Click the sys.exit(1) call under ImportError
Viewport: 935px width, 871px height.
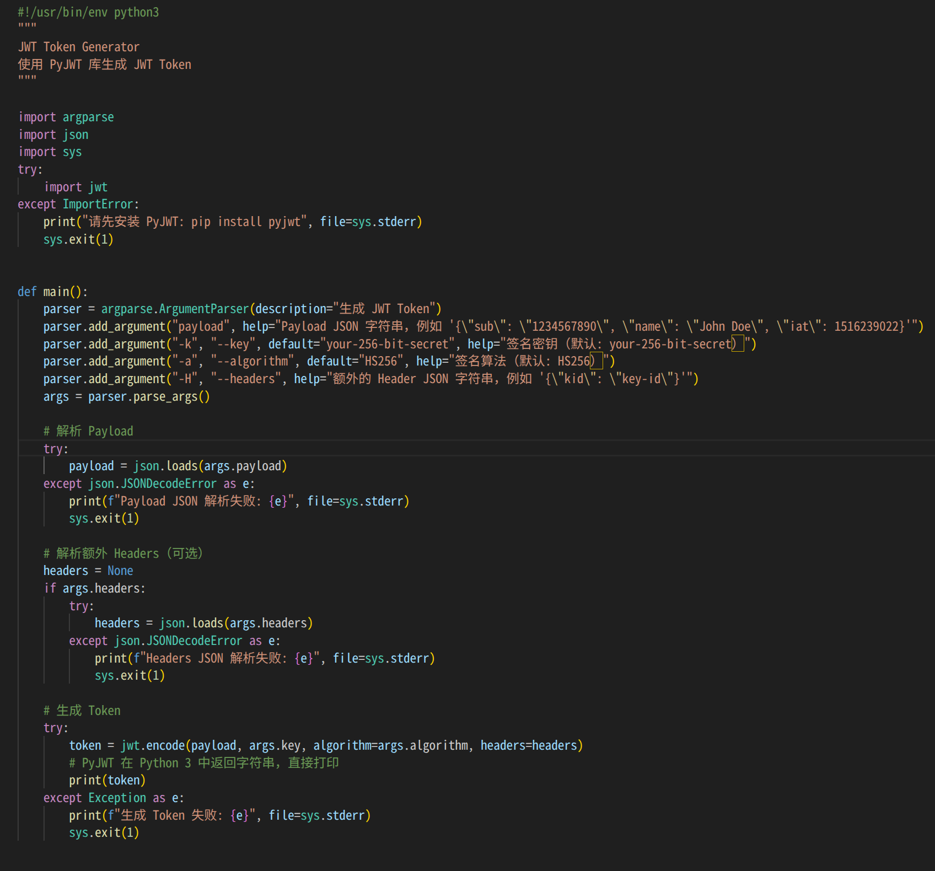click(78, 239)
